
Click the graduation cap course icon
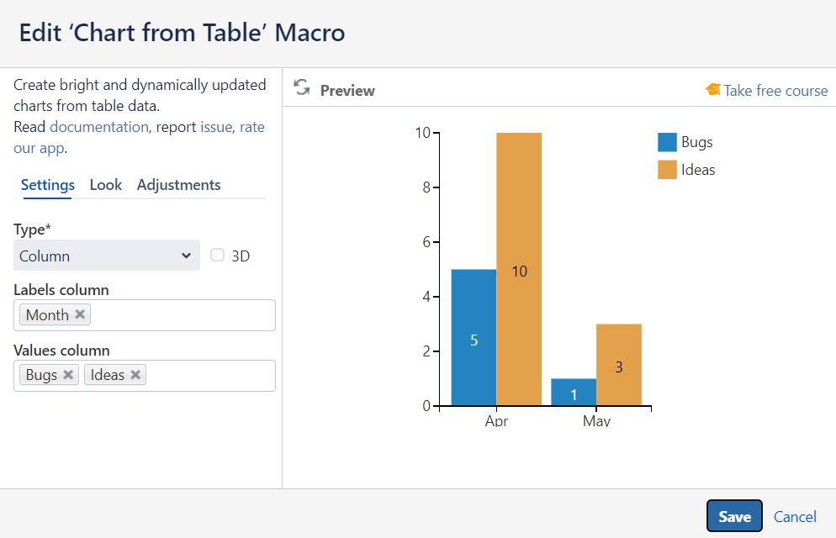(x=712, y=90)
